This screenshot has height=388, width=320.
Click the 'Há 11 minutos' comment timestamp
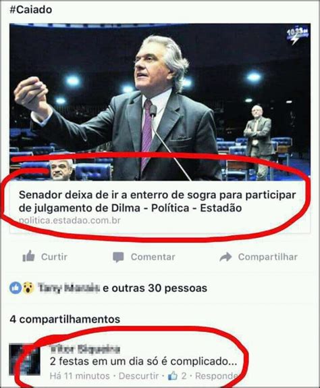click(80, 376)
